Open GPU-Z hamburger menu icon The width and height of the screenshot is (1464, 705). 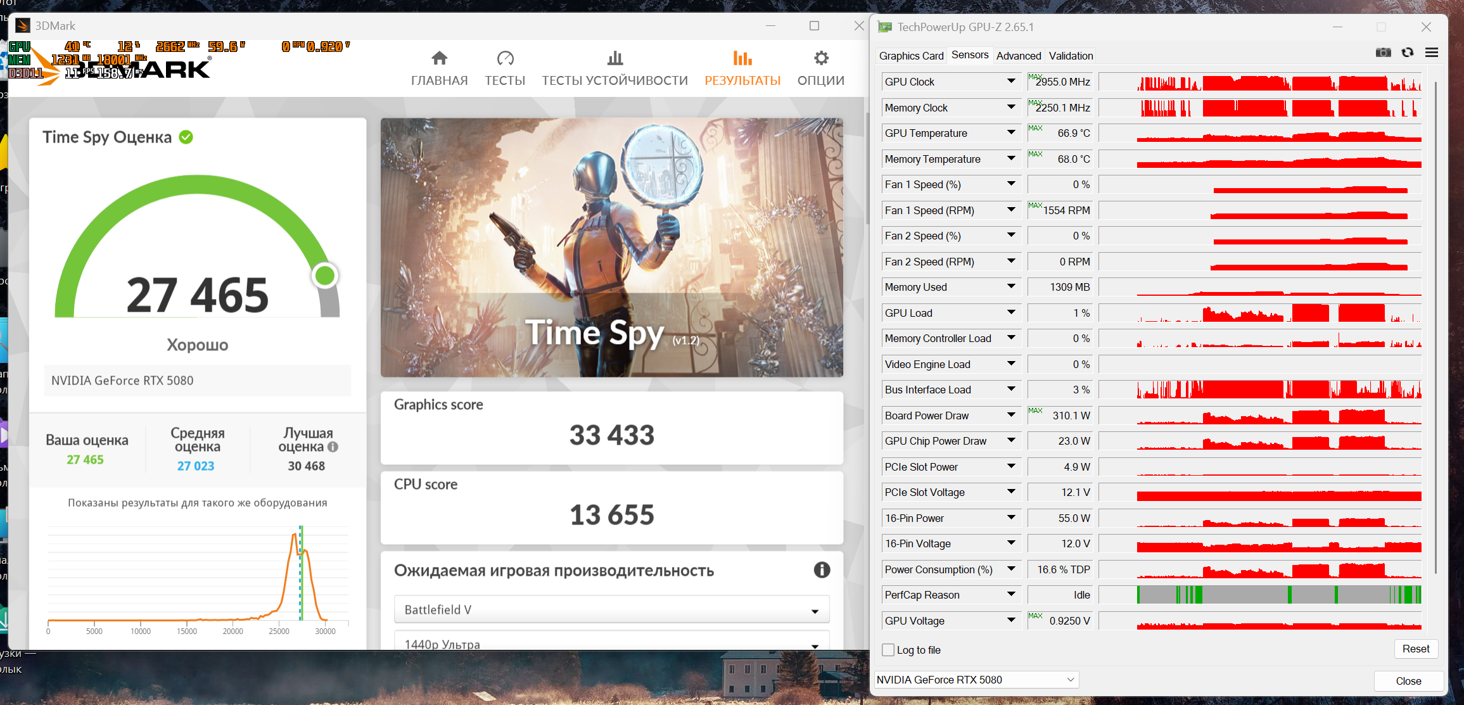point(1431,53)
